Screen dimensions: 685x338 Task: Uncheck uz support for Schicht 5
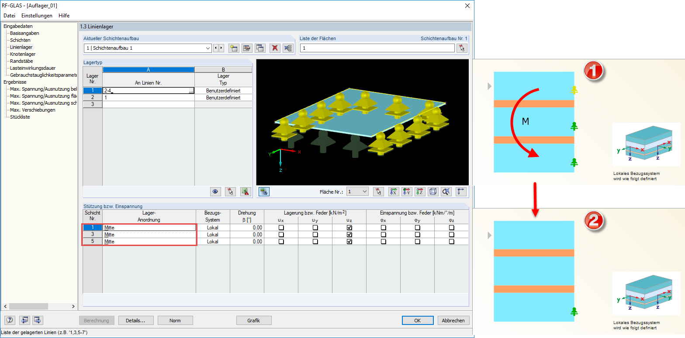[x=349, y=242]
